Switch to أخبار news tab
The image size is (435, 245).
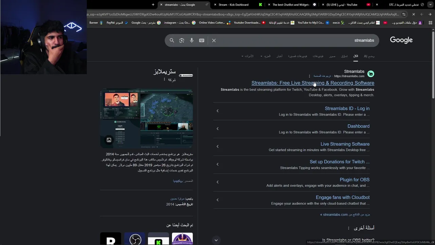point(279,56)
